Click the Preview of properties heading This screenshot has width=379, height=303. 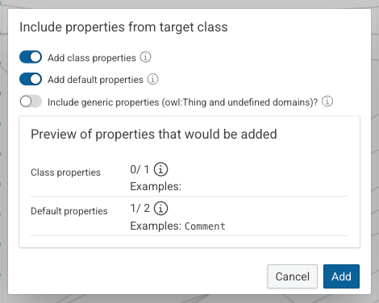[x=154, y=134]
